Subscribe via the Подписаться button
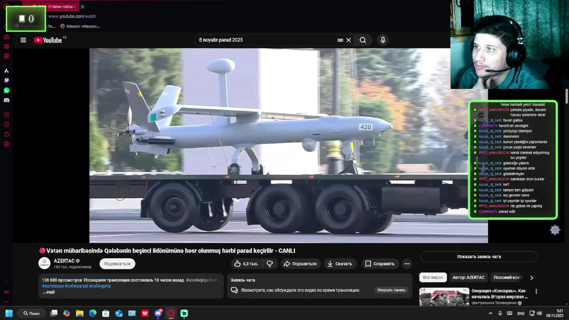569x320 pixels. pos(117,264)
